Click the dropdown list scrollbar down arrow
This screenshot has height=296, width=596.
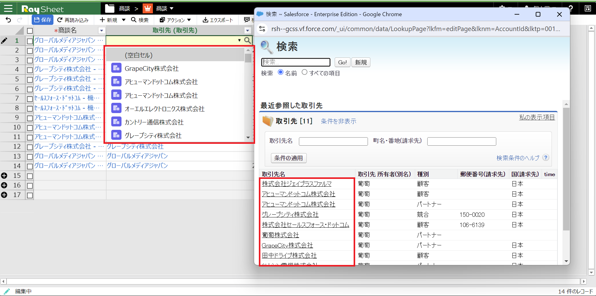tap(248, 137)
